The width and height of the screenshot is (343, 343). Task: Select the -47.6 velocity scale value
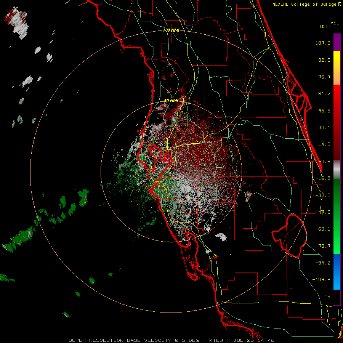point(323,212)
